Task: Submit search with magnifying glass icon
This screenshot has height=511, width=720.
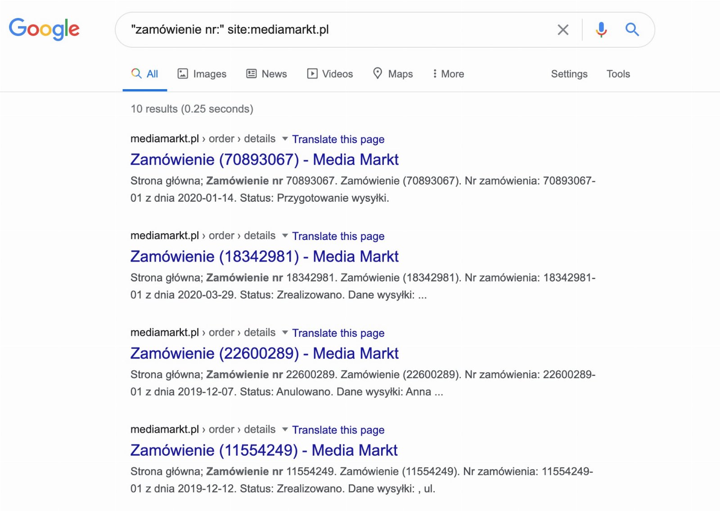Action: pyautogui.click(x=632, y=30)
